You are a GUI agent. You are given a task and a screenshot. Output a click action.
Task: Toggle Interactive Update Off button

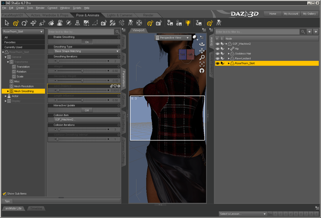point(86,110)
